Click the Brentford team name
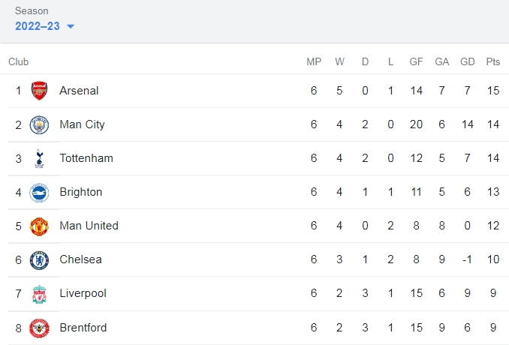 pos(83,328)
